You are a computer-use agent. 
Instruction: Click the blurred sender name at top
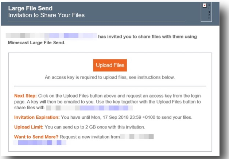(51, 36)
